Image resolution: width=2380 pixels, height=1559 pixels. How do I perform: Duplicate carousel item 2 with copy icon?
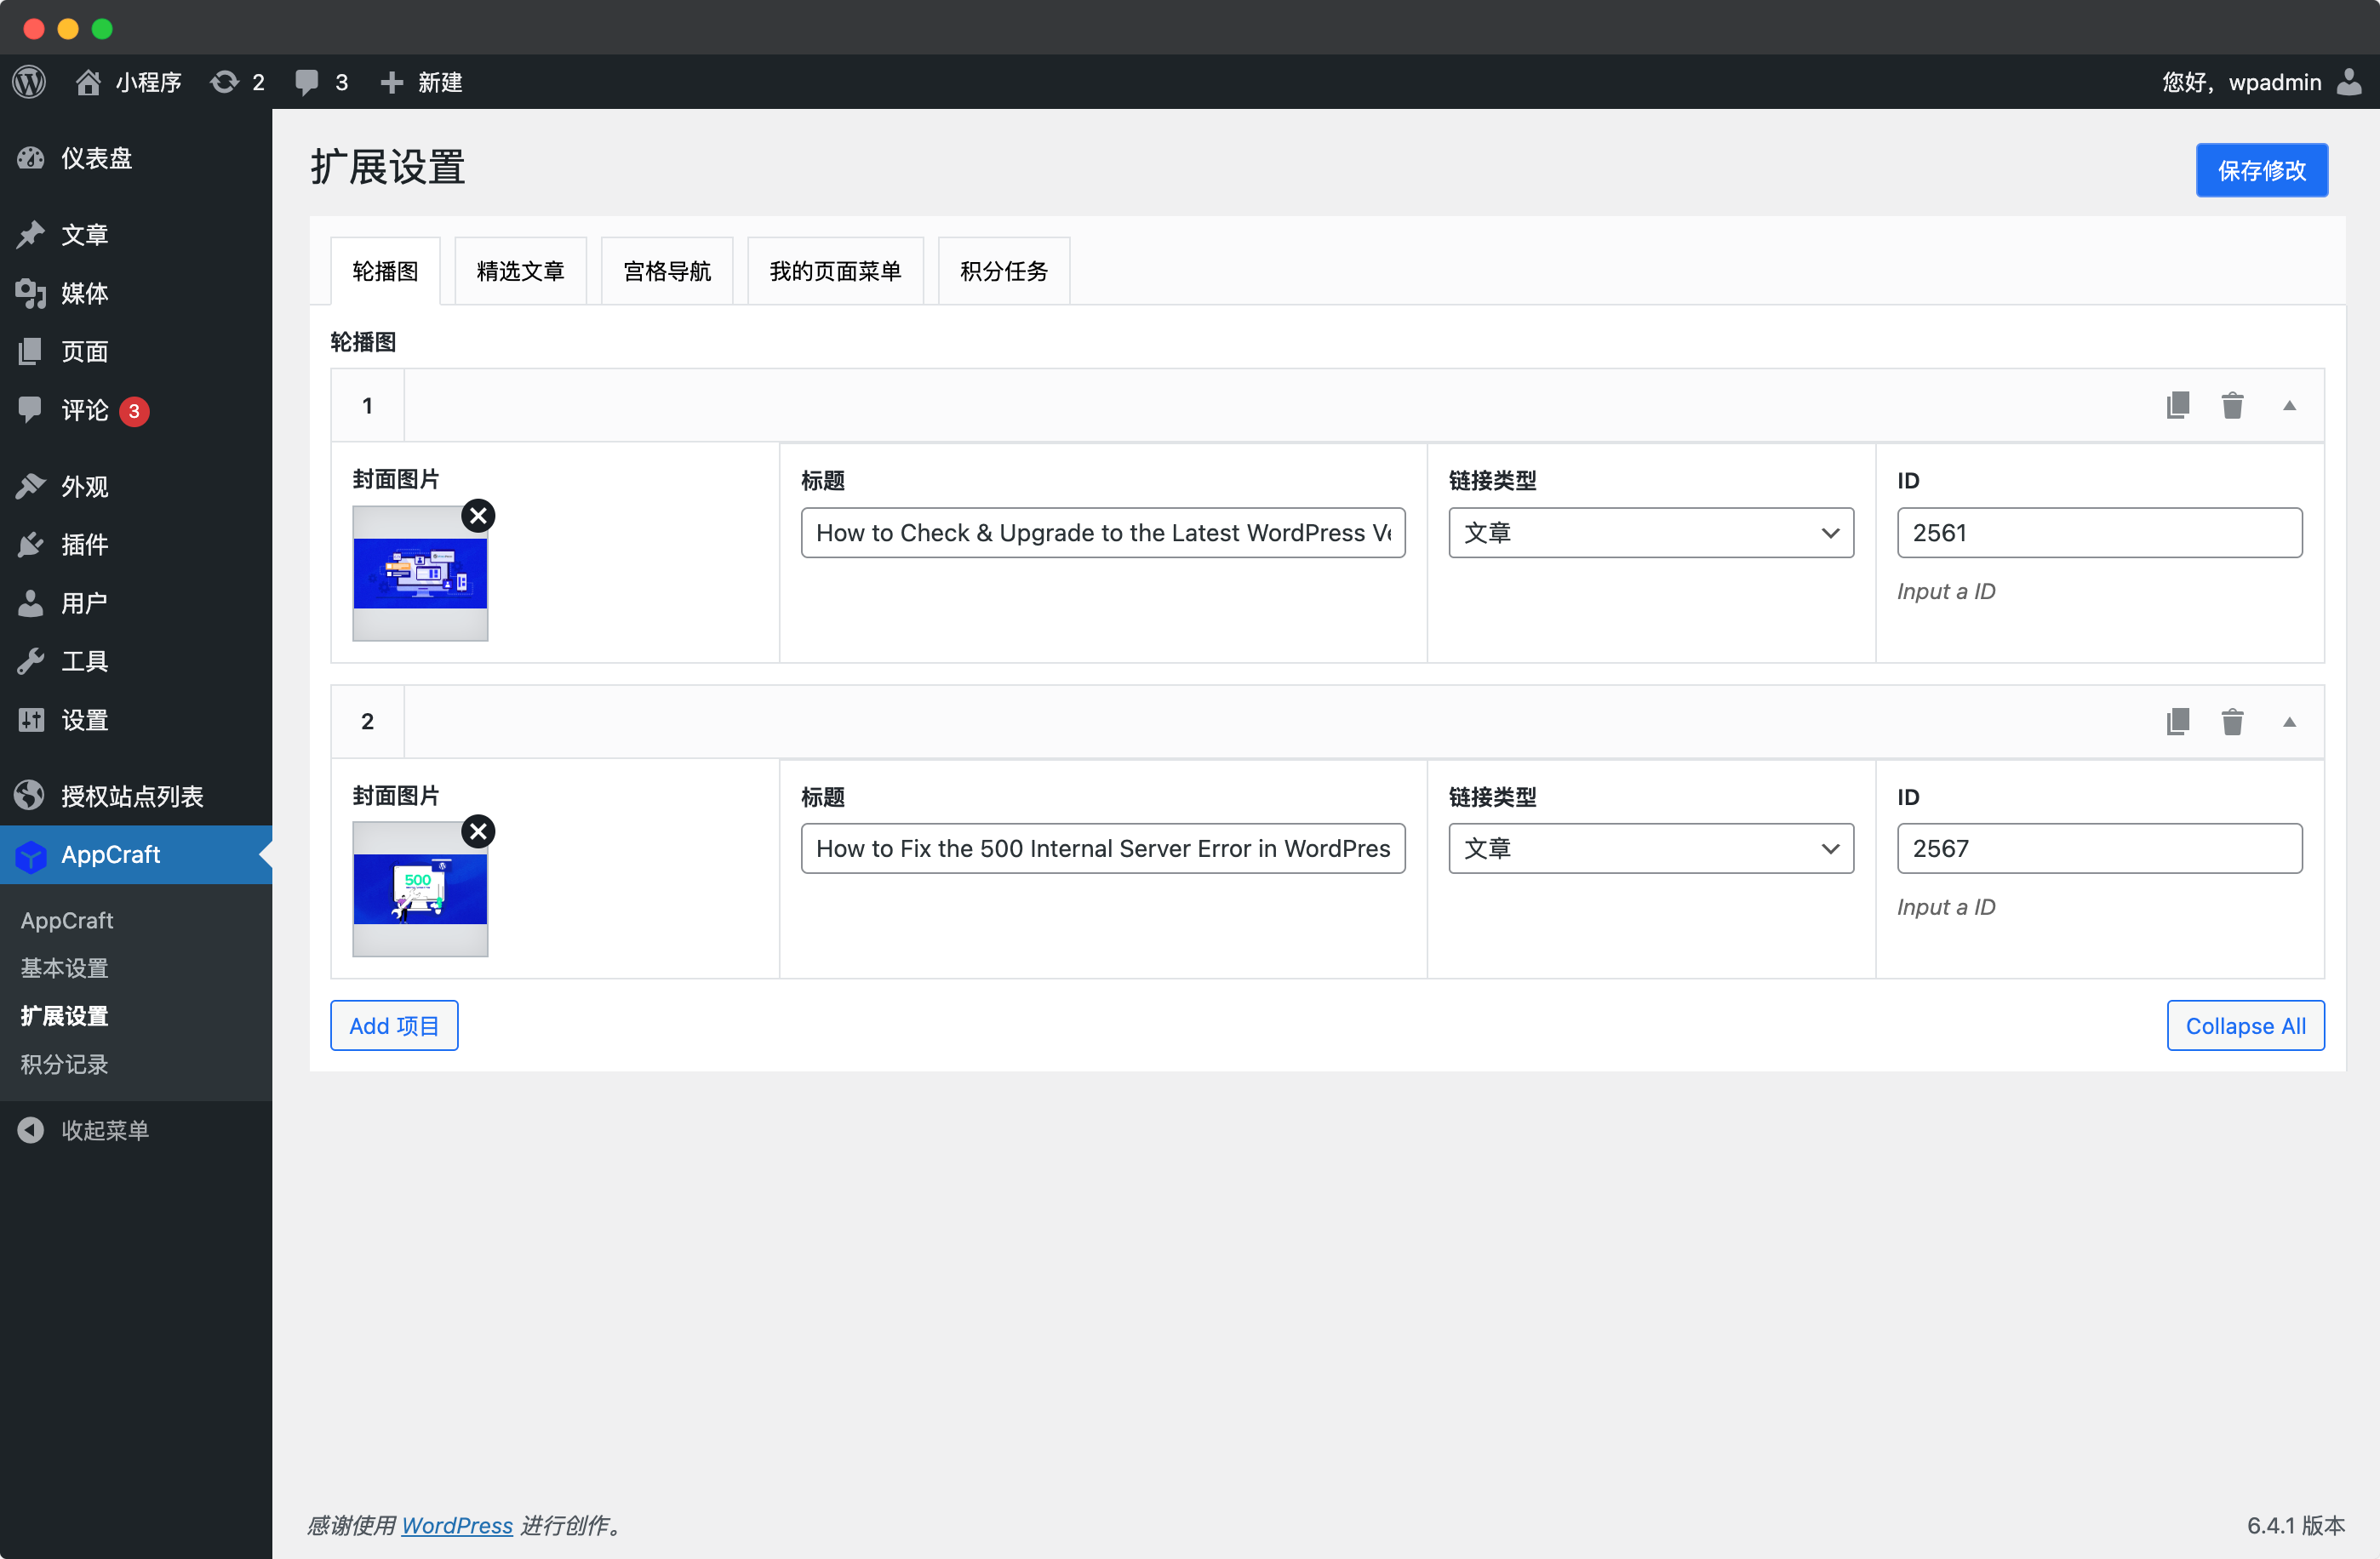click(2177, 722)
